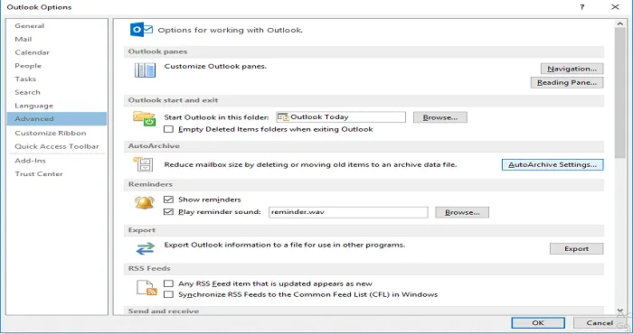
Task: Click the Export button
Action: (x=577, y=248)
